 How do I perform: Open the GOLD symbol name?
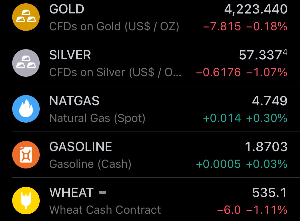(67, 9)
